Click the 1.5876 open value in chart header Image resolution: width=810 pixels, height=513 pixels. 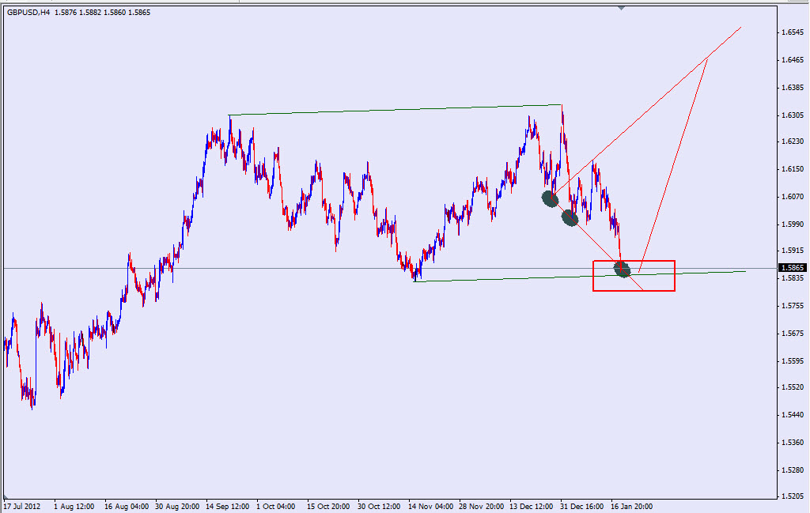pos(66,13)
